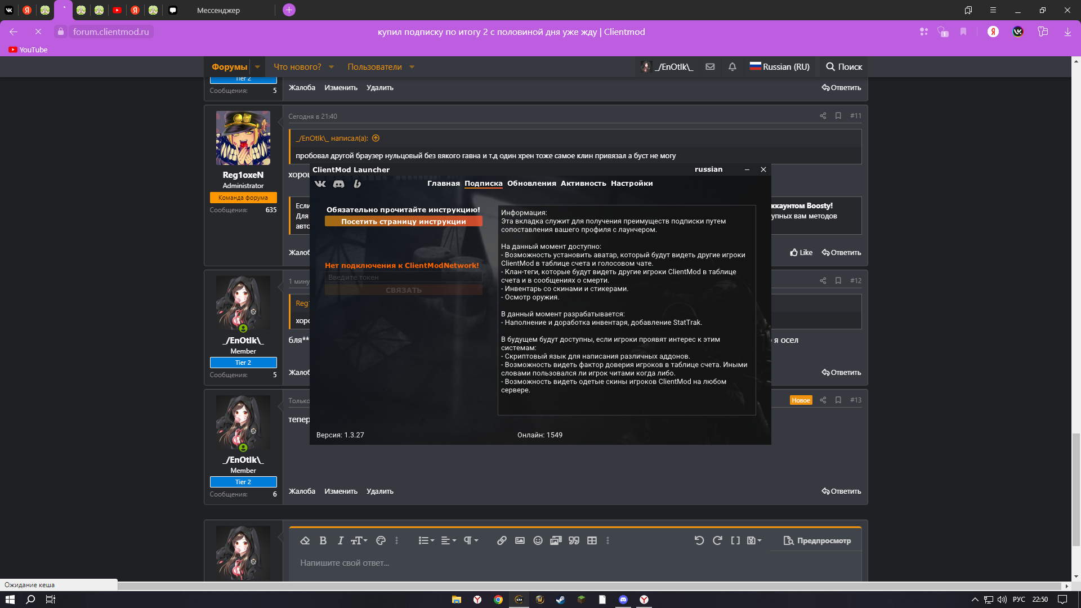Image resolution: width=1081 pixels, height=608 pixels.
Task: Toggle italic formatting in reply editor
Action: point(340,540)
